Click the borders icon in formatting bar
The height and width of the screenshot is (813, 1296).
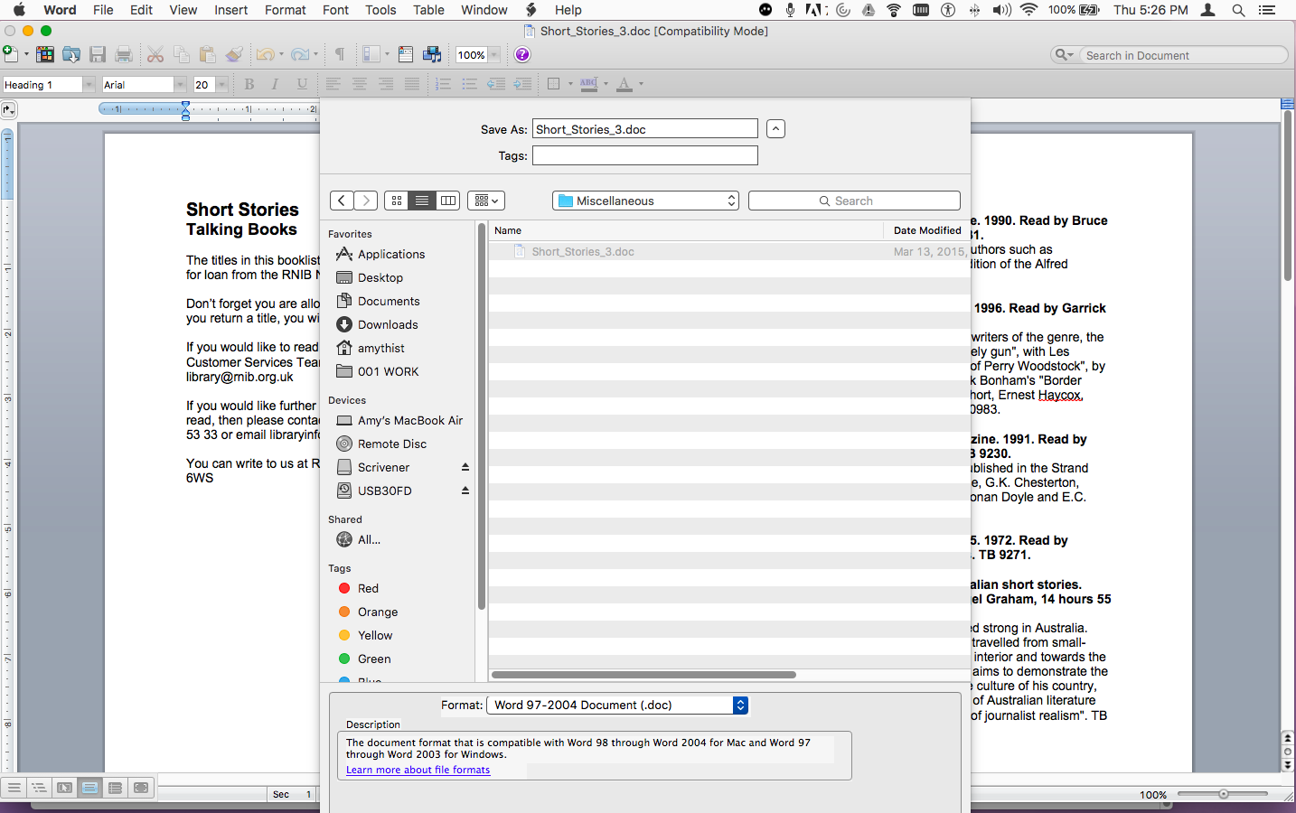(554, 84)
